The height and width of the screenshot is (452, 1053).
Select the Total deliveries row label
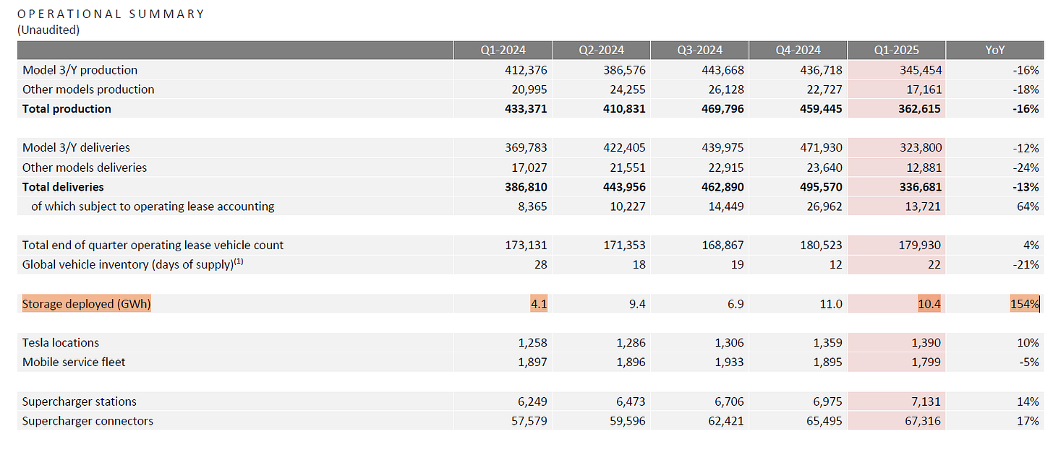click(64, 187)
